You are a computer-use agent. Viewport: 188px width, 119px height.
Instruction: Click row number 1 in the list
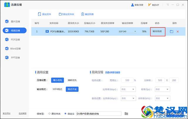coord(37,32)
